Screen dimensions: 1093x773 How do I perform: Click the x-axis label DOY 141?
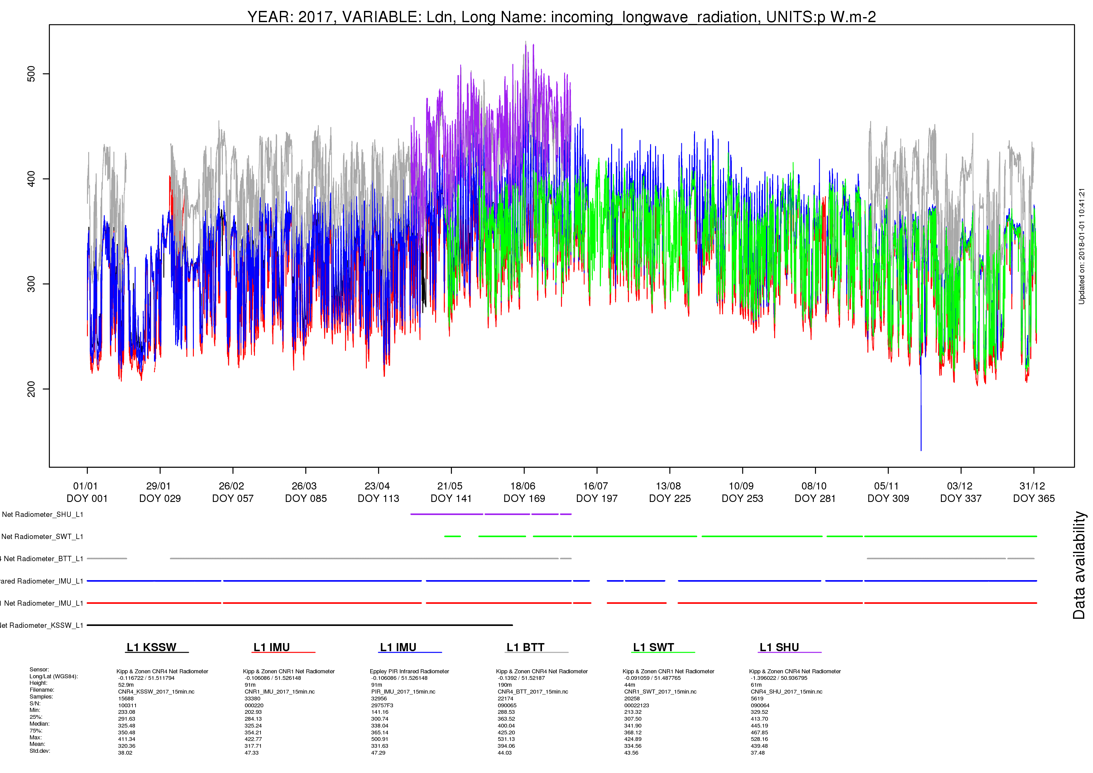click(451, 499)
